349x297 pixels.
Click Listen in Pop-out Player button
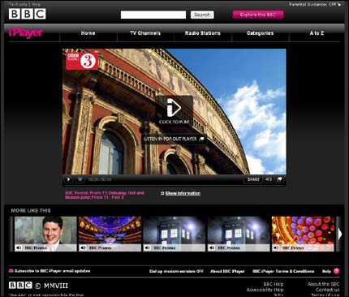(174, 139)
